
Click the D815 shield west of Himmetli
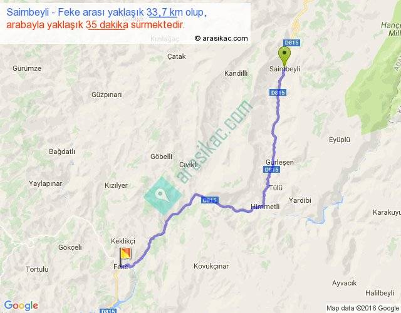tap(210, 200)
